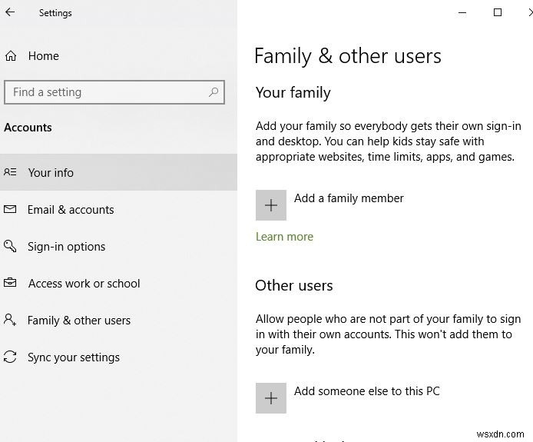Open the Learn more link
533x442 pixels.
pos(284,237)
